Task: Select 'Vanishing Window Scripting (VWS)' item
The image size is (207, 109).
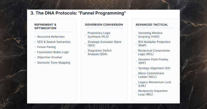Action: 150,35
